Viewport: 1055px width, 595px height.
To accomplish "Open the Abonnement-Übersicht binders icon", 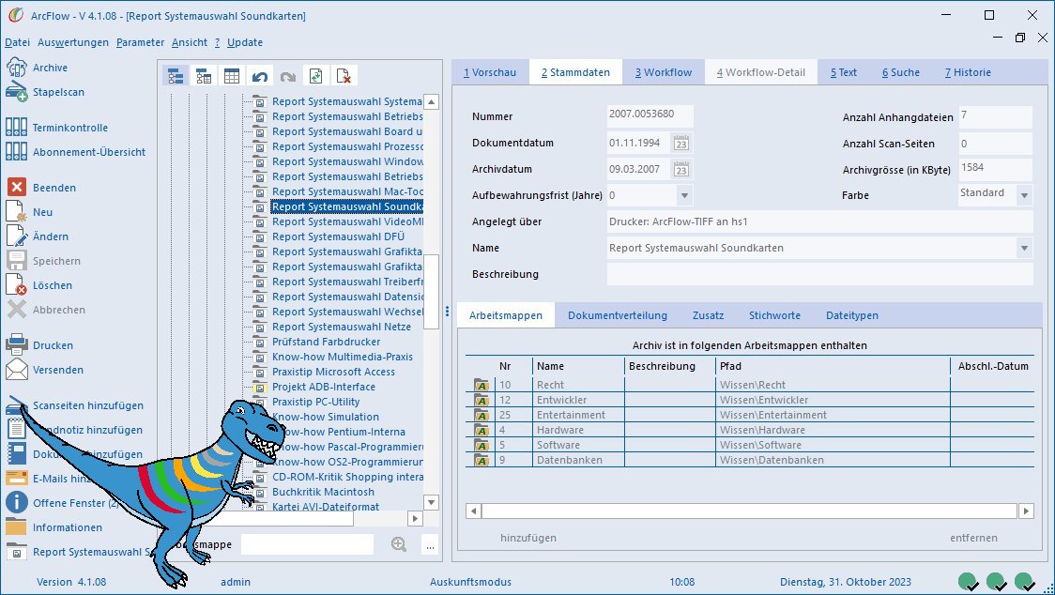I will click(16, 151).
